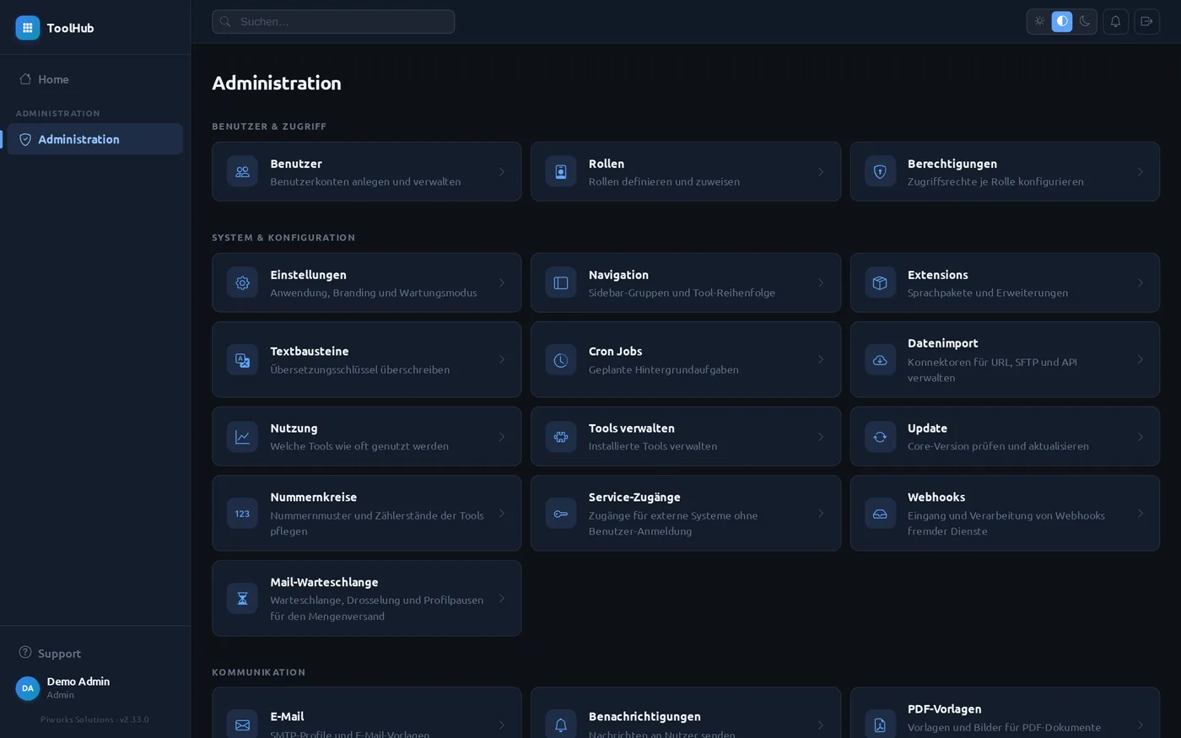
Task: Click the Support question mark icon
Action: coord(25,652)
